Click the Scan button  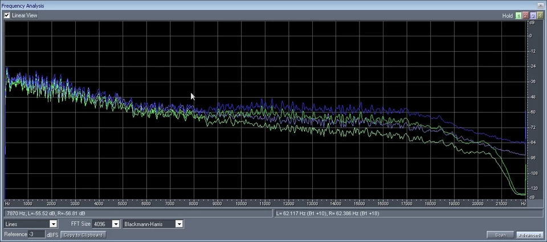tap(500, 235)
